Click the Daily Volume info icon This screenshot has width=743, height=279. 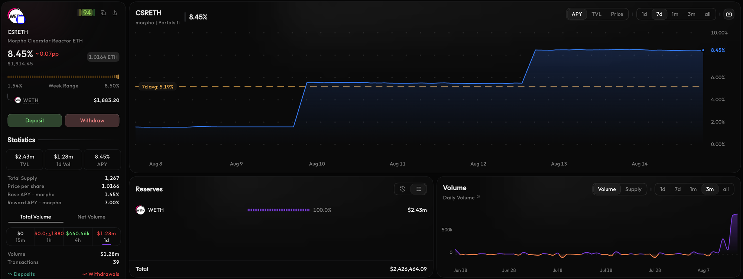(478, 197)
